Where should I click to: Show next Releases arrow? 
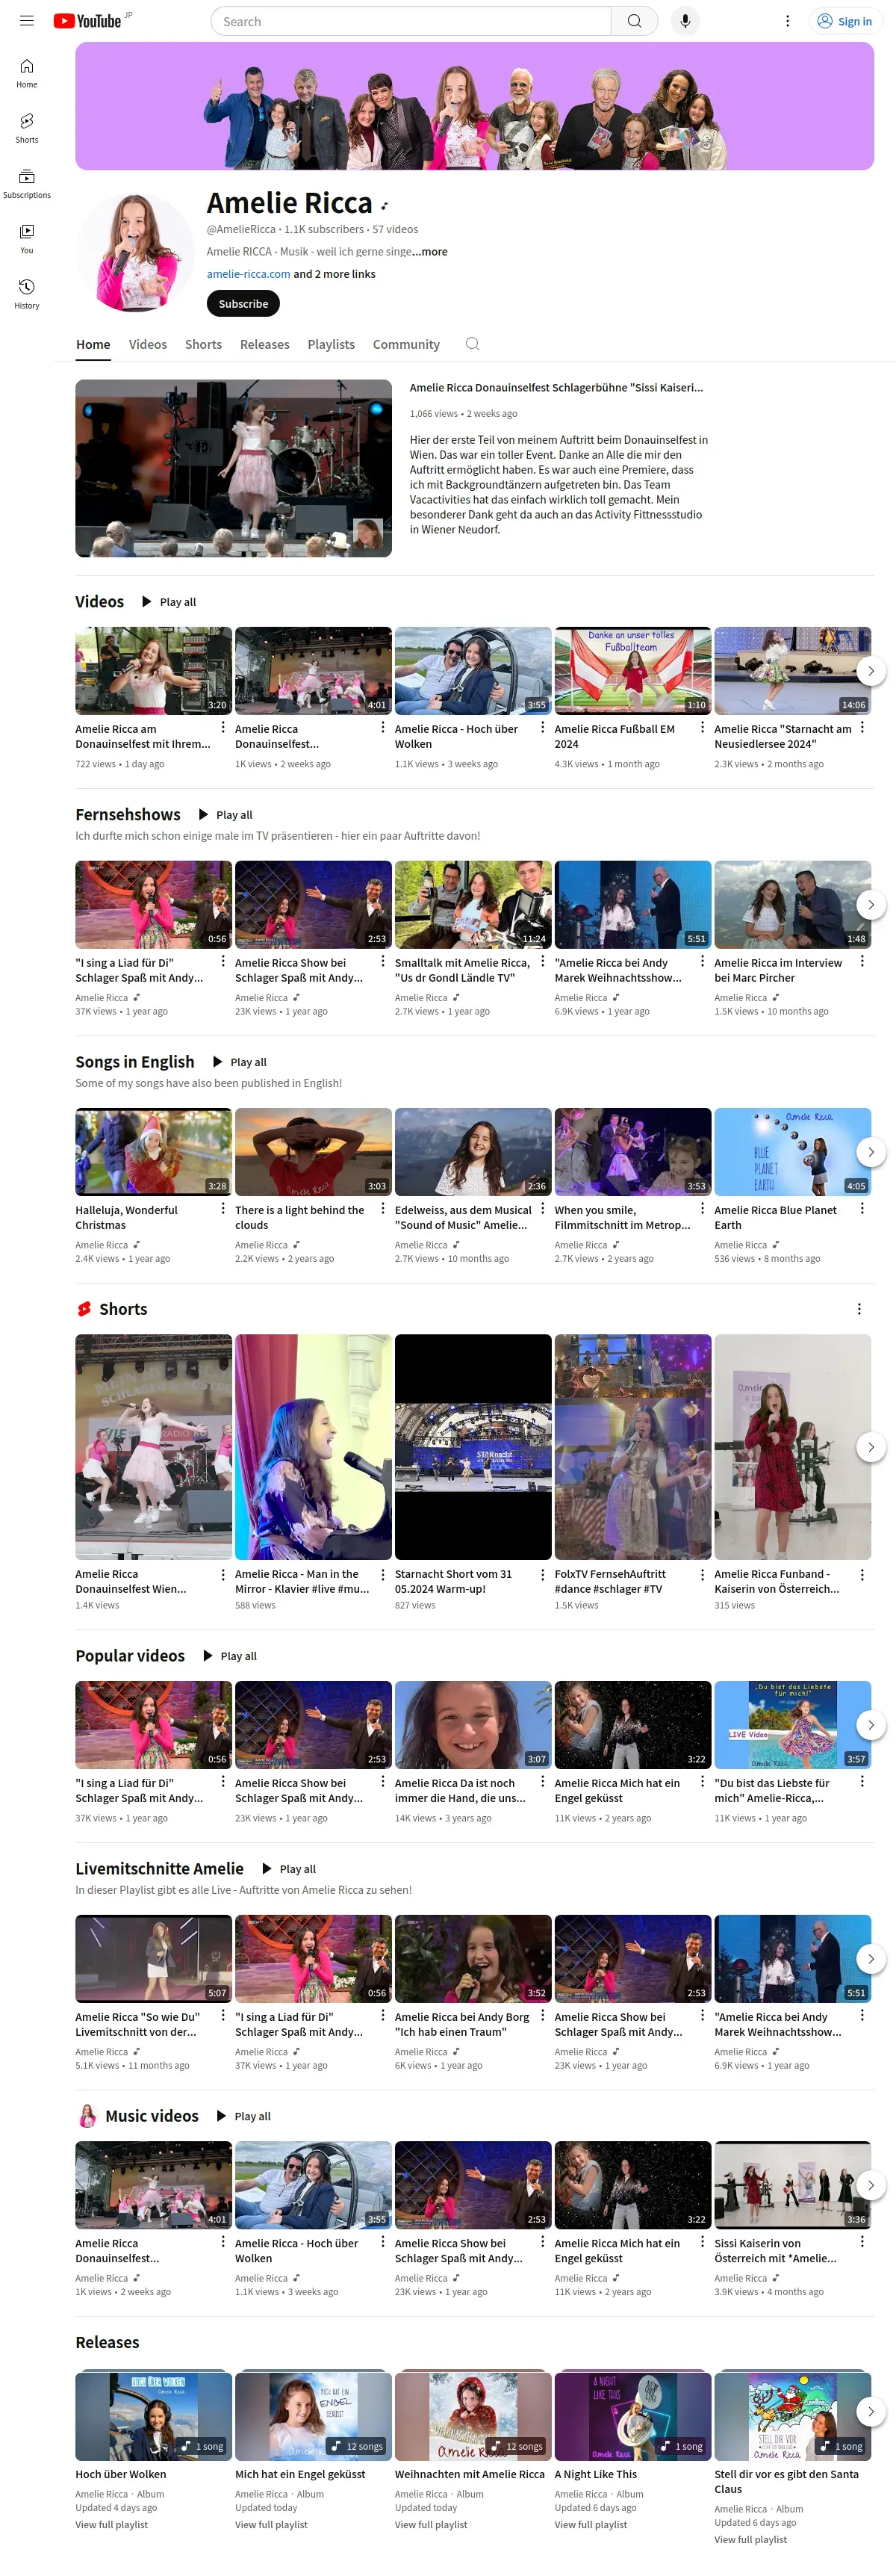click(871, 2411)
